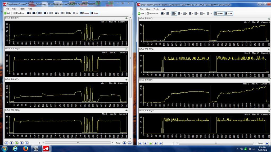This screenshot has height=152, width=271.
Task: Toggle Sweep in the BLOWN GASKET window
Action: 219,13
